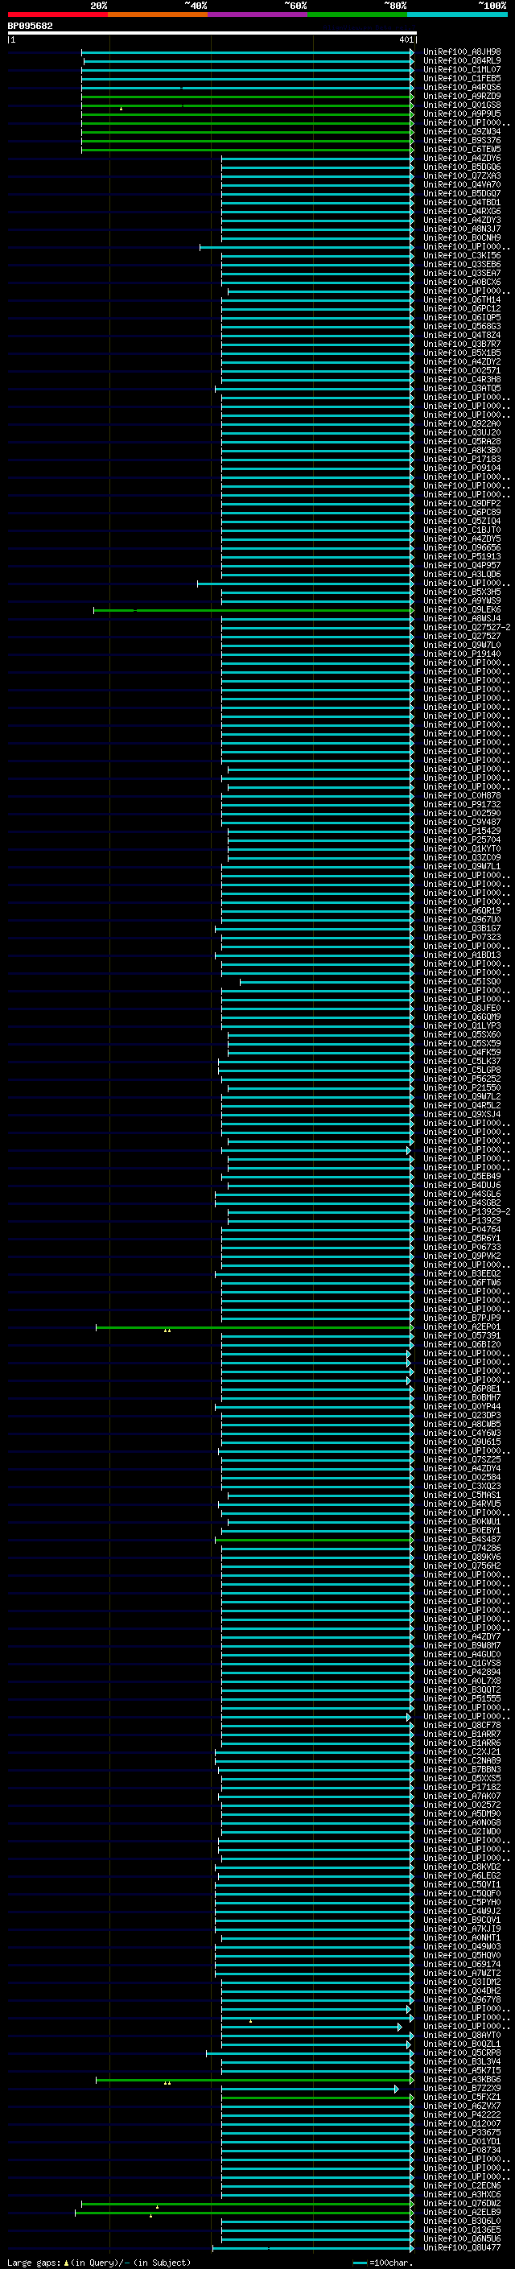
Task: Open hit UniRef100_Q84RL9
Action: coord(462,61)
